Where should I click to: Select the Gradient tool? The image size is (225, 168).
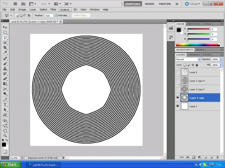[5, 84]
